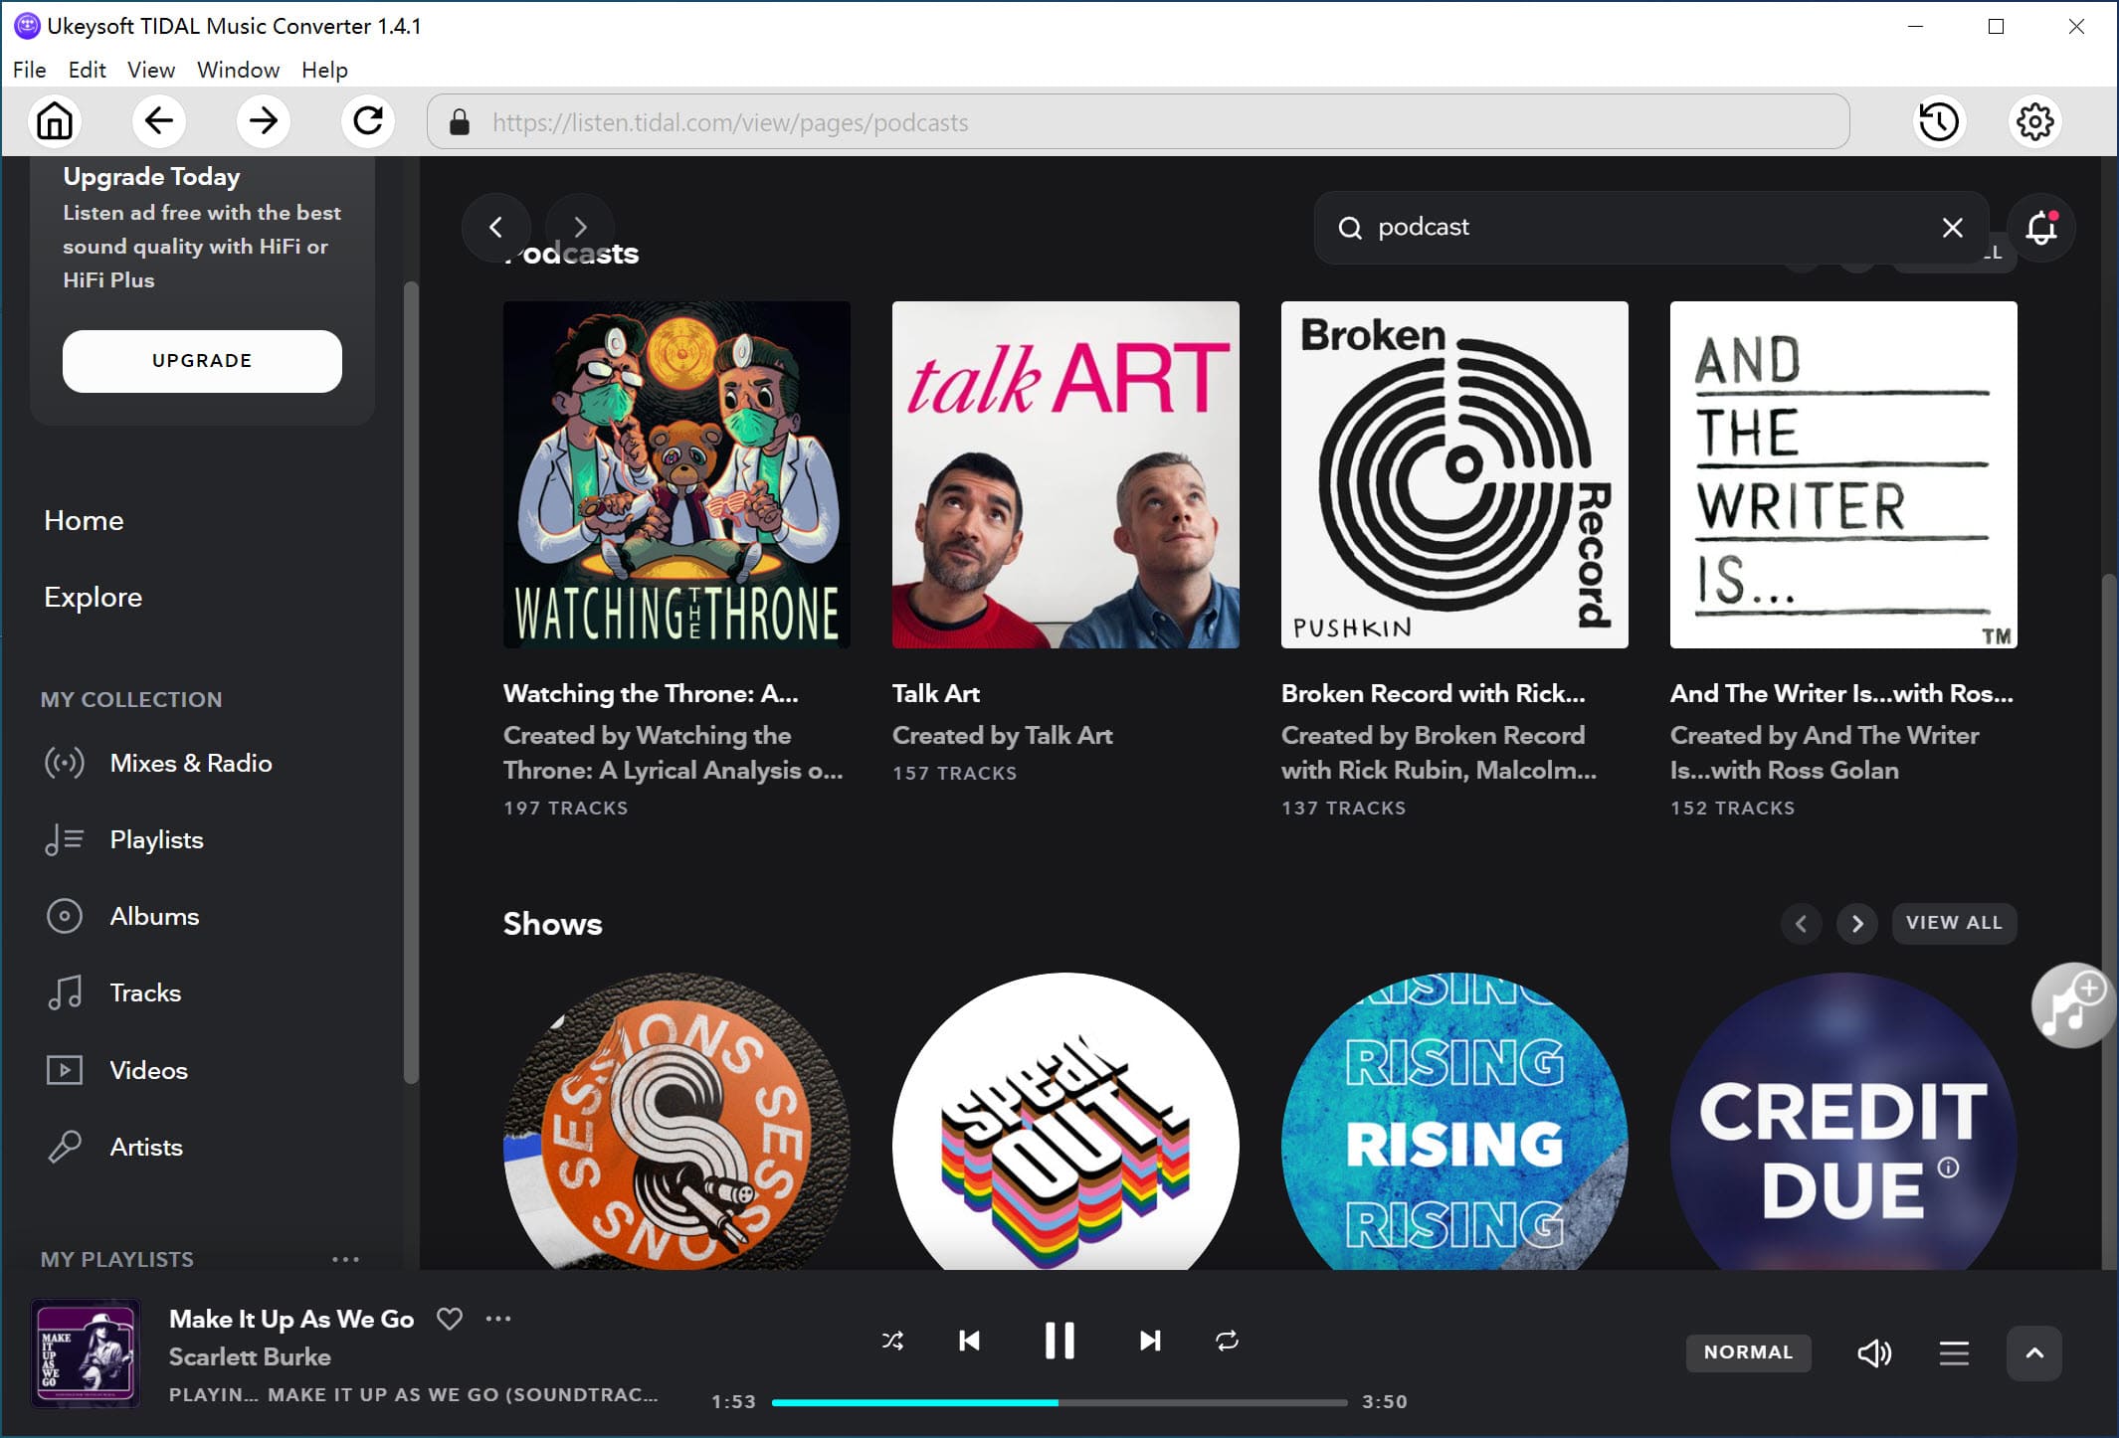The width and height of the screenshot is (2119, 1438).
Task: Click the Talk Art title link
Action: 936,693
